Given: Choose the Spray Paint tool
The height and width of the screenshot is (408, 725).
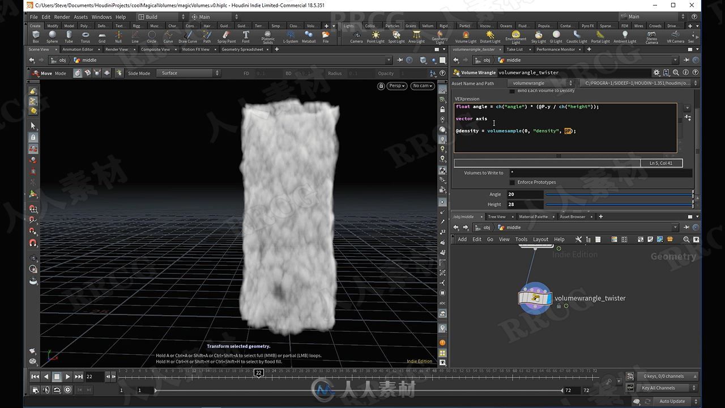Looking at the screenshot, I should (227, 37).
